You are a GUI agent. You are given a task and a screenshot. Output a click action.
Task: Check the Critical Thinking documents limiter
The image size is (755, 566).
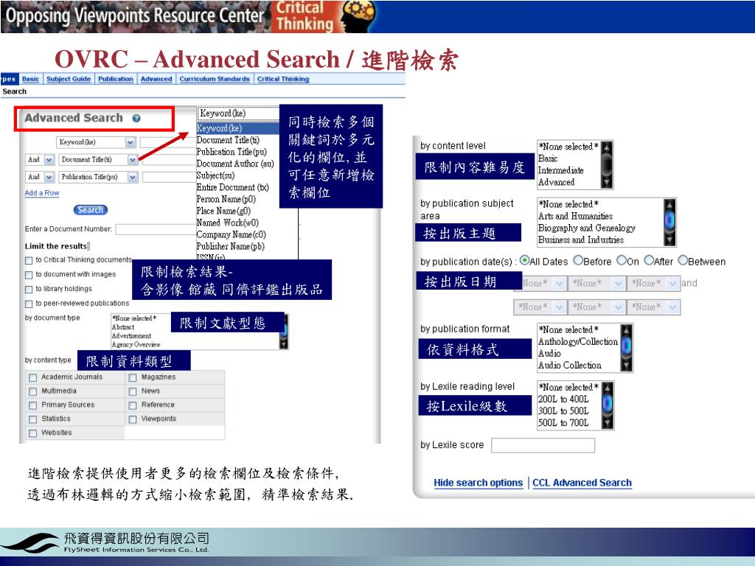29,260
